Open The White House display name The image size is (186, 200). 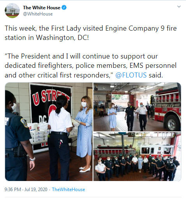[42, 8]
